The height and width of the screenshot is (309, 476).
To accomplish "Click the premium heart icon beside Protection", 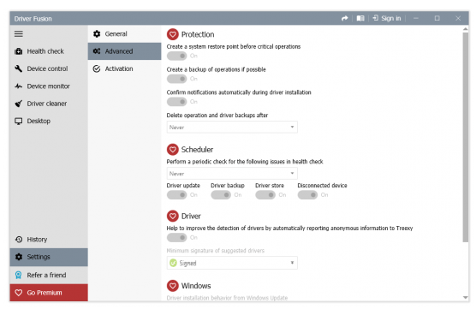I will [172, 34].
